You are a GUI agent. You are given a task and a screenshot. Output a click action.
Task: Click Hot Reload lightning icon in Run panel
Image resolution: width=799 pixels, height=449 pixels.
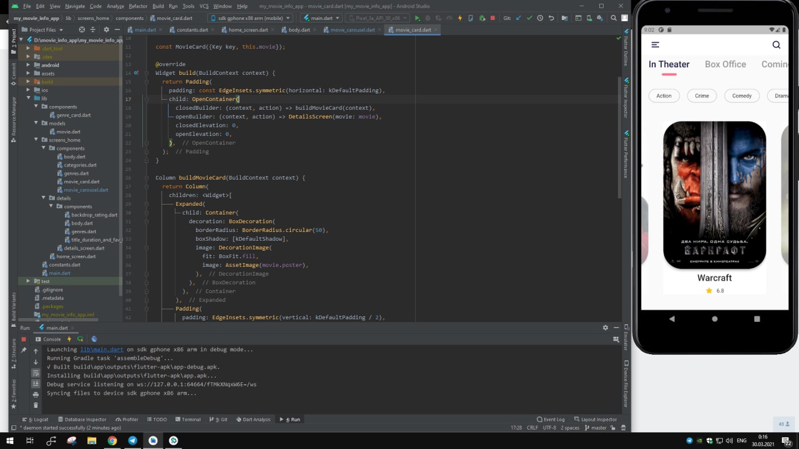pyautogui.click(x=69, y=339)
